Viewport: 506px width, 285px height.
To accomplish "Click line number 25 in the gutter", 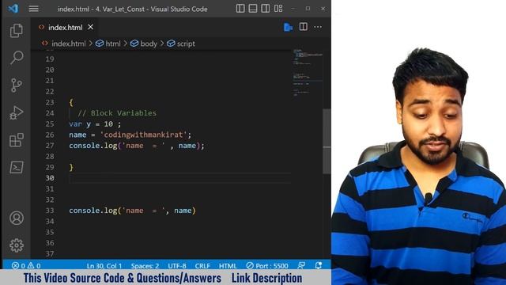I will pyautogui.click(x=50, y=123).
